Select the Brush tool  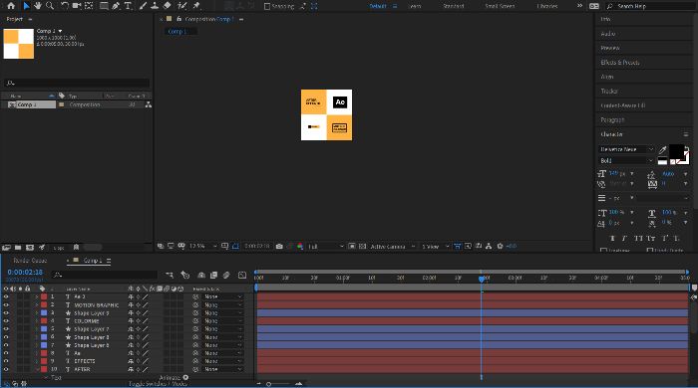143,6
